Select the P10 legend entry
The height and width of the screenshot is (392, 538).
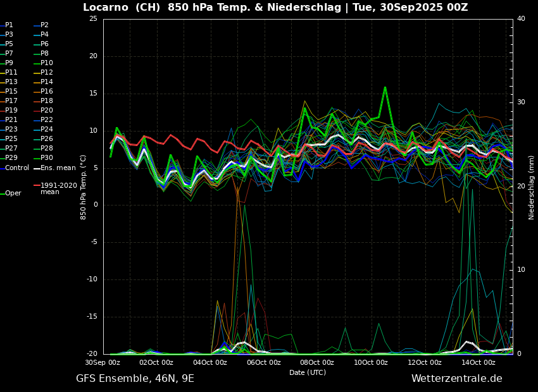(47, 63)
